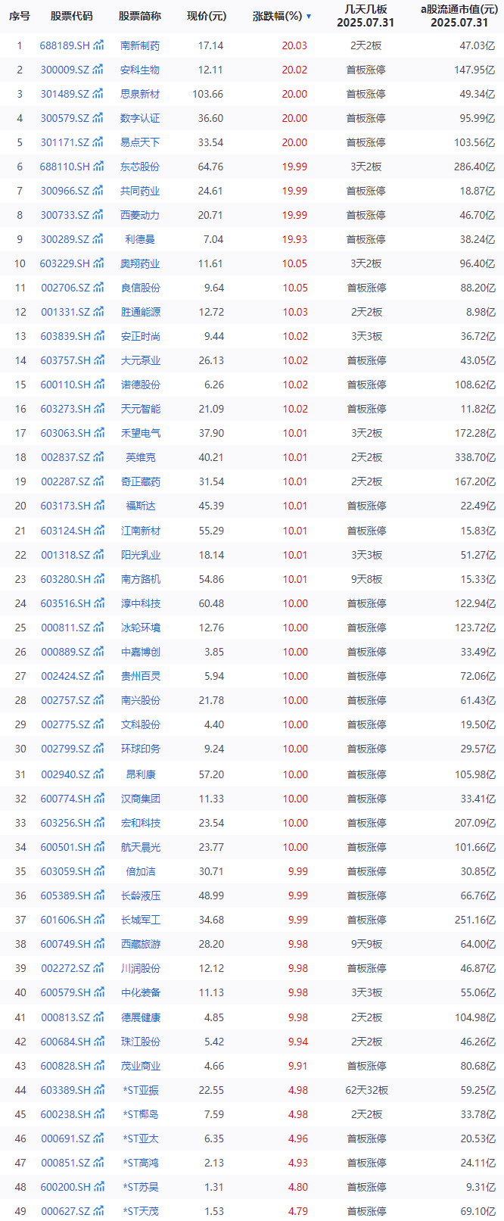Open stock name 易点天下
Viewport: 504px width, 1221px height.
140,142
